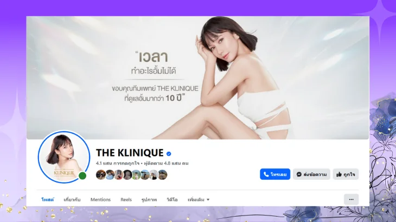This screenshot has width=396, height=222.
Task: Switch to the โพสต์ tab
Action: point(48,200)
